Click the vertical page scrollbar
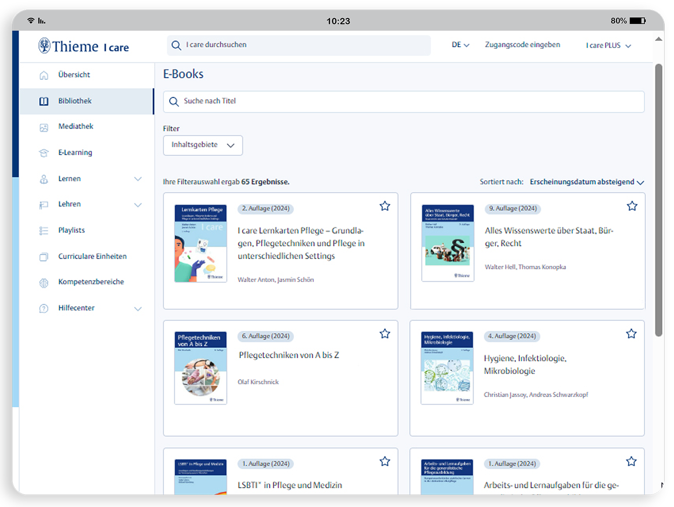This screenshot has width=674, height=507. point(659,200)
